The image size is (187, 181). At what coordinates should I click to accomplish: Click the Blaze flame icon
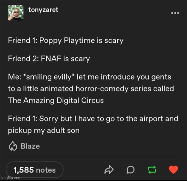(x=13, y=146)
